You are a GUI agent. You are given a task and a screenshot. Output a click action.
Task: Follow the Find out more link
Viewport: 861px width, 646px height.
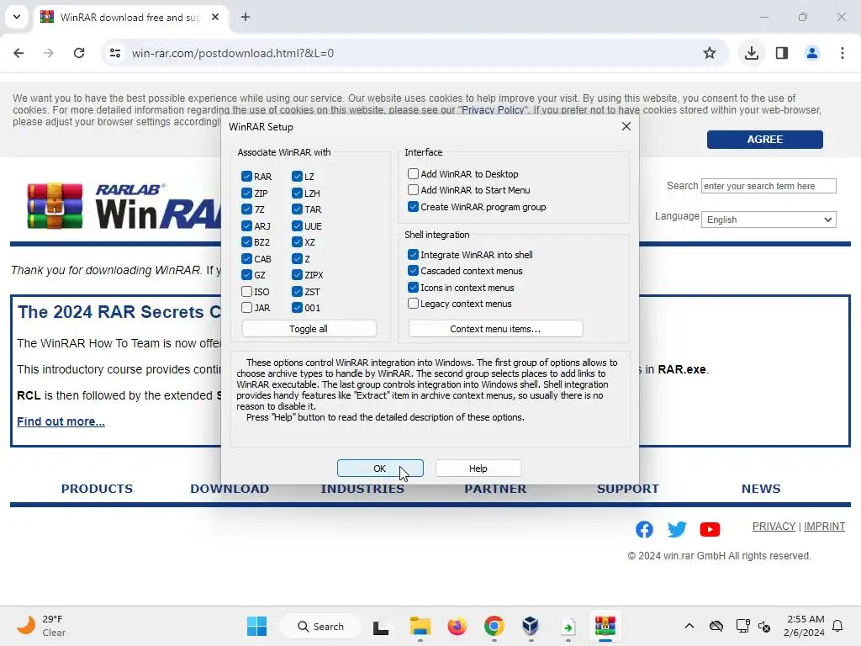point(61,421)
